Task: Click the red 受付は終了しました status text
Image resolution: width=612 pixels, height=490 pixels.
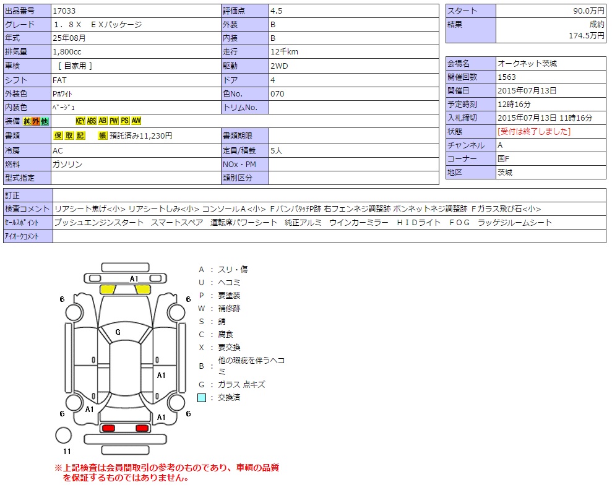Action: 533,131
